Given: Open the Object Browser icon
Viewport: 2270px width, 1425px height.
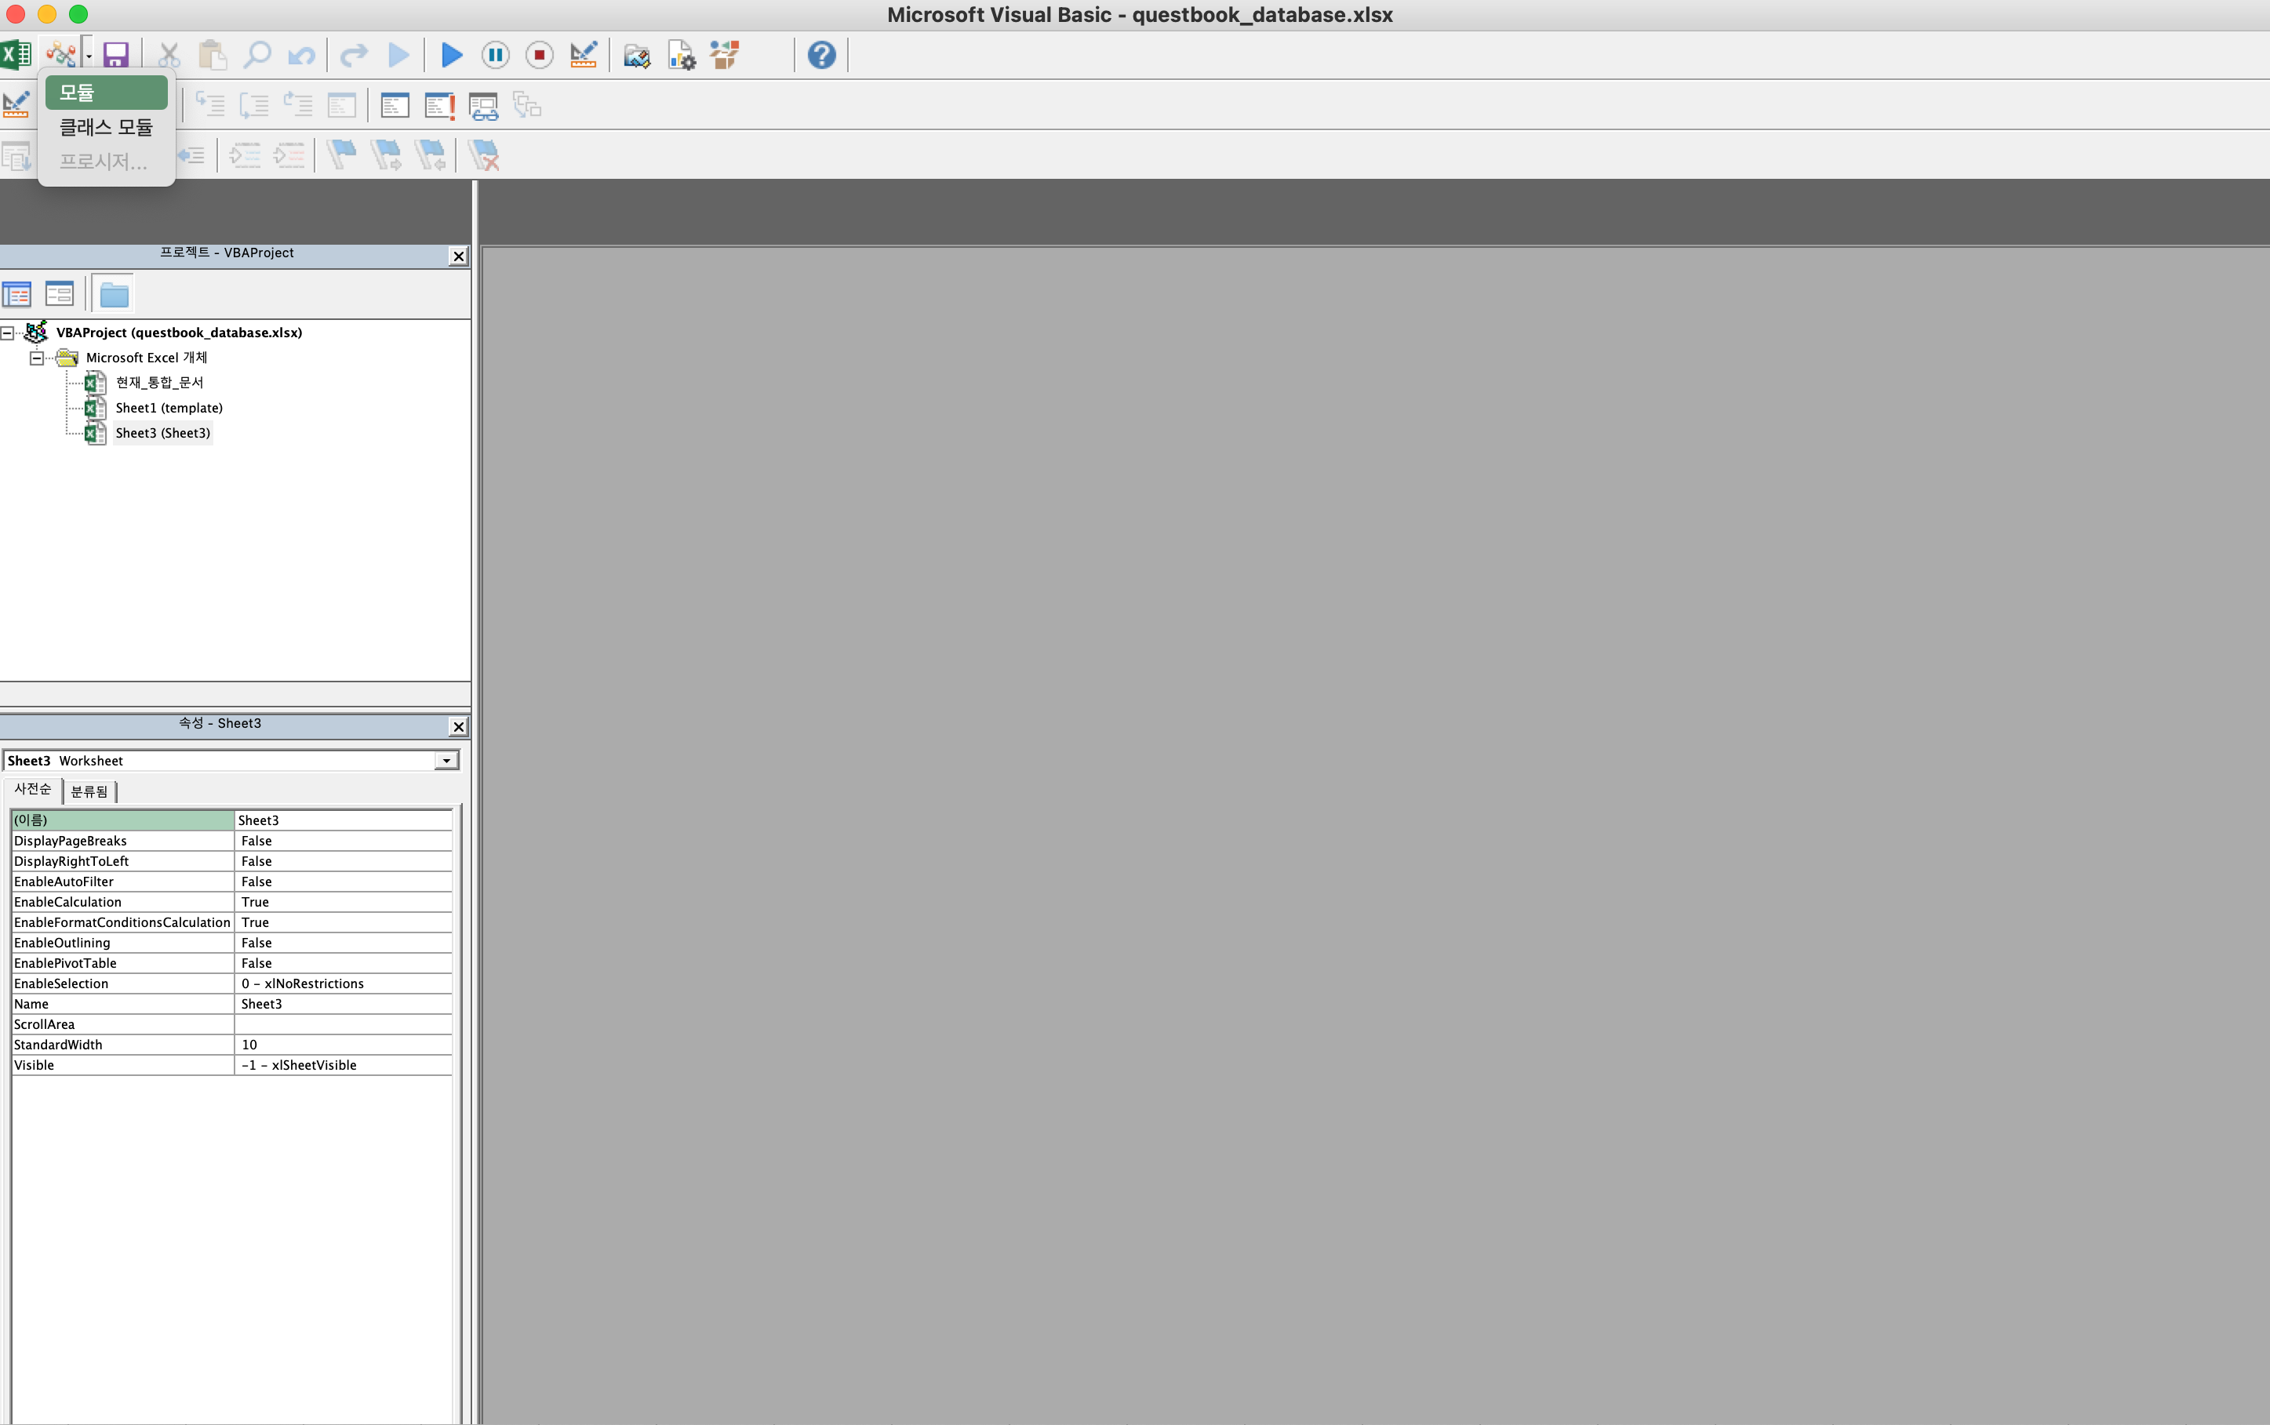Looking at the screenshot, I should pos(725,56).
